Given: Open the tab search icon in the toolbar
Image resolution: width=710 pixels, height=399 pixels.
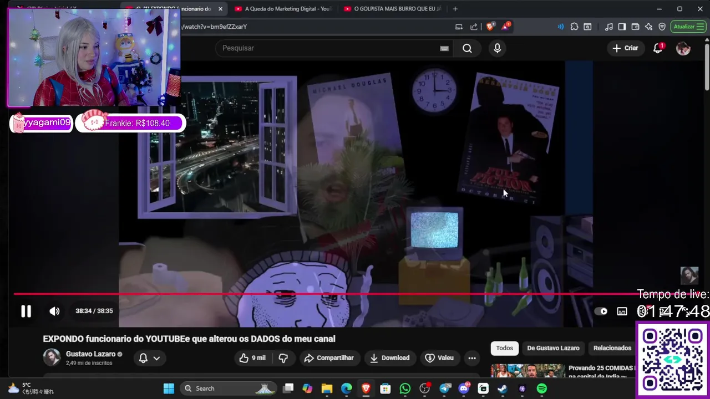Looking at the screenshot, I should click(x=588, y=27).
